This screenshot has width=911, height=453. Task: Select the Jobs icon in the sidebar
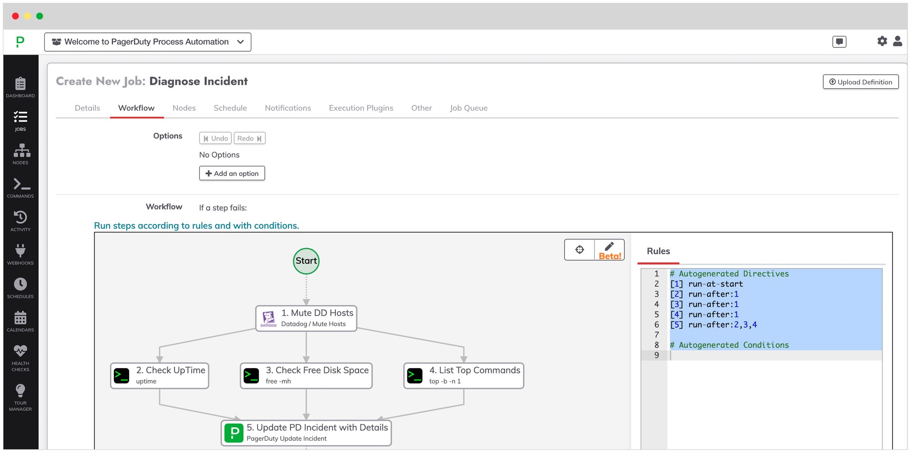(20, 120)
